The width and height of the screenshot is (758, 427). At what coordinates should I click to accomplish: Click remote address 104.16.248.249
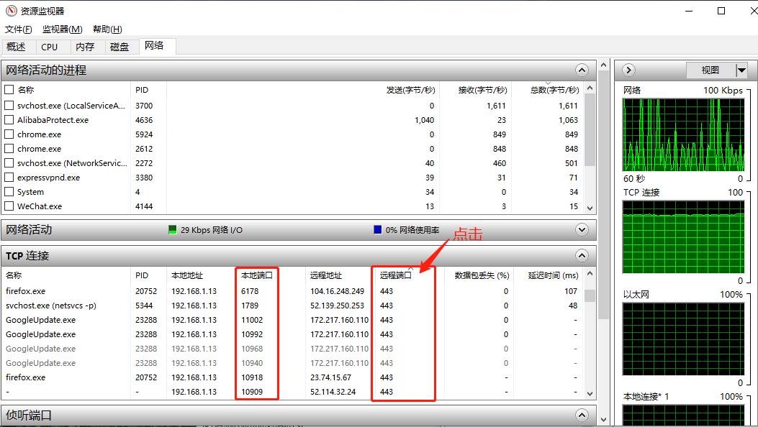click(337, 291)
